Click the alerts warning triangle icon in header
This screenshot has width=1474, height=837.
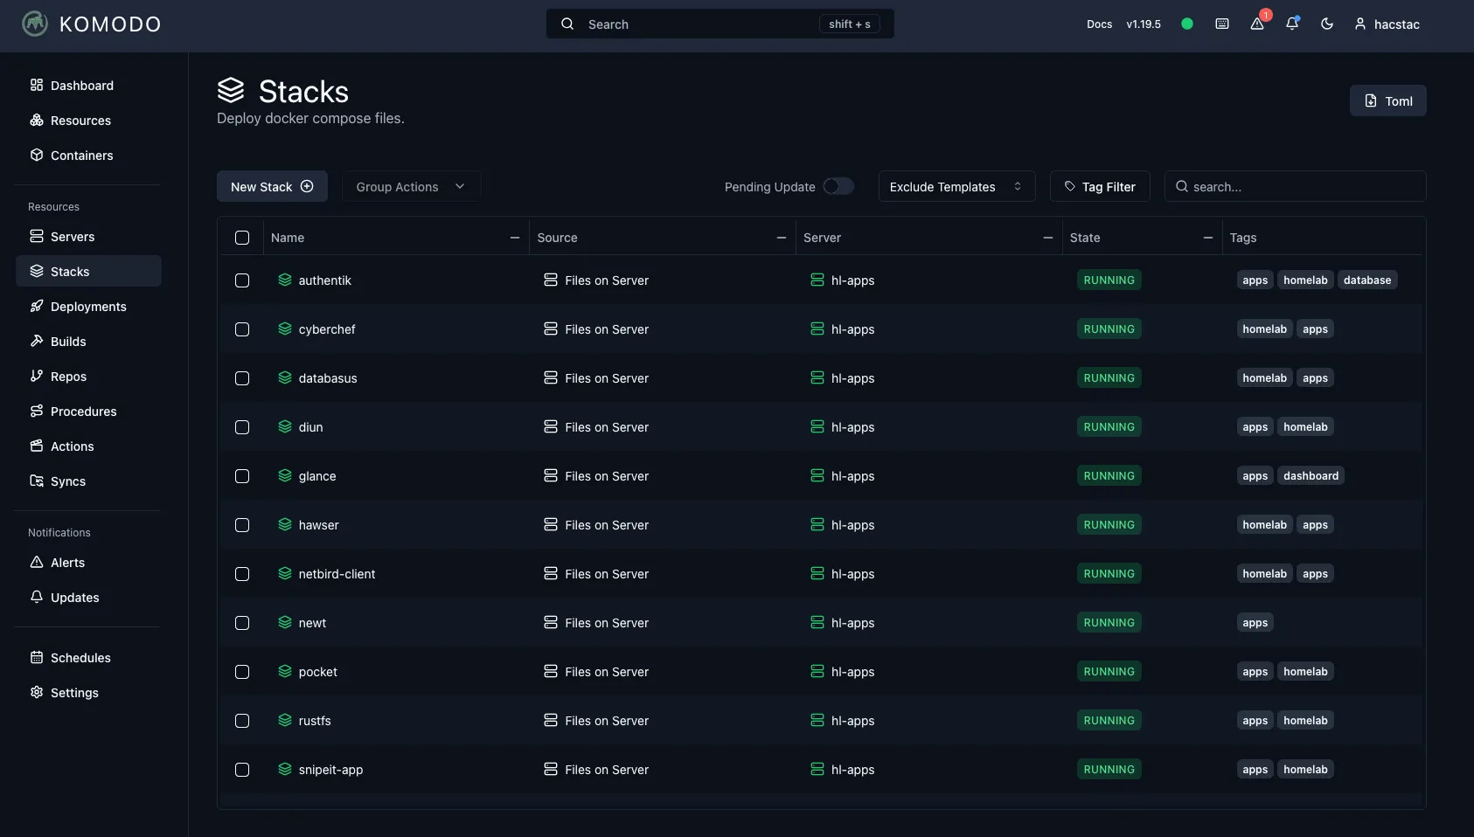pyautogui.click(x=1257, y=24)
